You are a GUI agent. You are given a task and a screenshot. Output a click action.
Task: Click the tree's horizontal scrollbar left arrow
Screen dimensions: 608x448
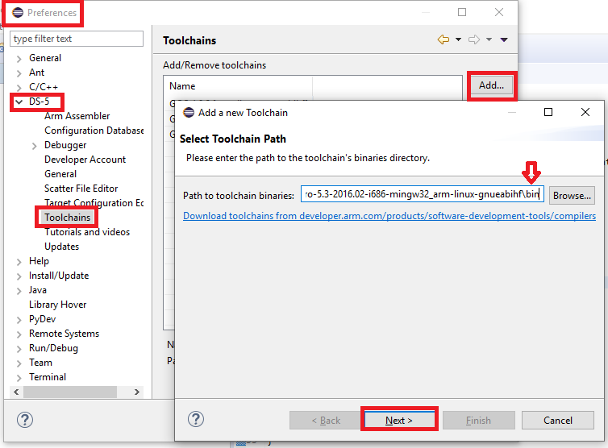[x=16, y=392]
